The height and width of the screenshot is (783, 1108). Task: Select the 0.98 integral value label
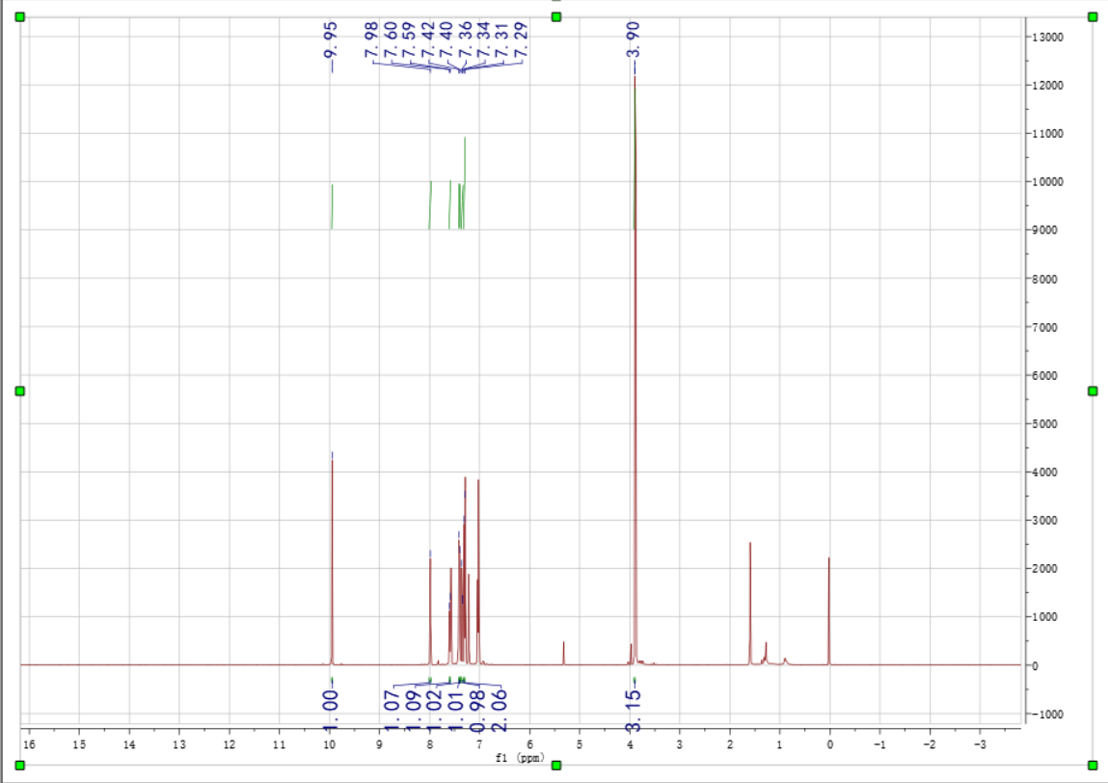pyautogui.click(x=477, y=710)
